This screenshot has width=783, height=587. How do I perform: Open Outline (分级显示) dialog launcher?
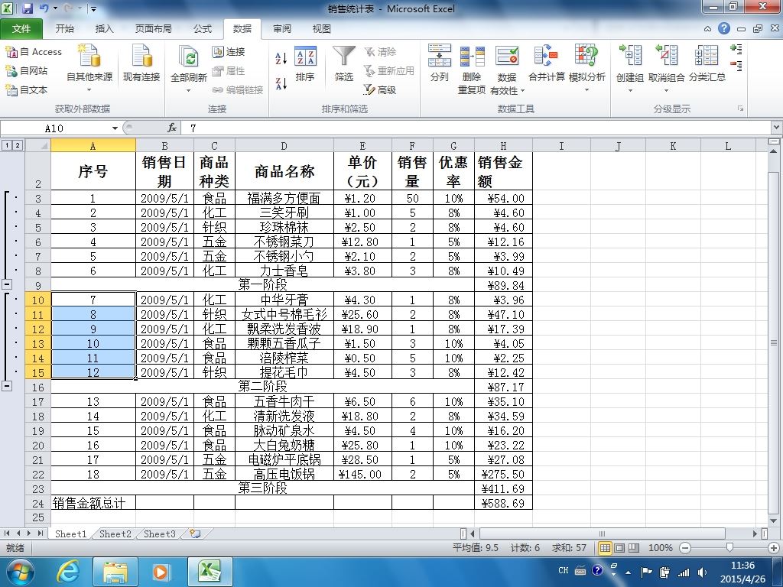(x=740, y=109)
